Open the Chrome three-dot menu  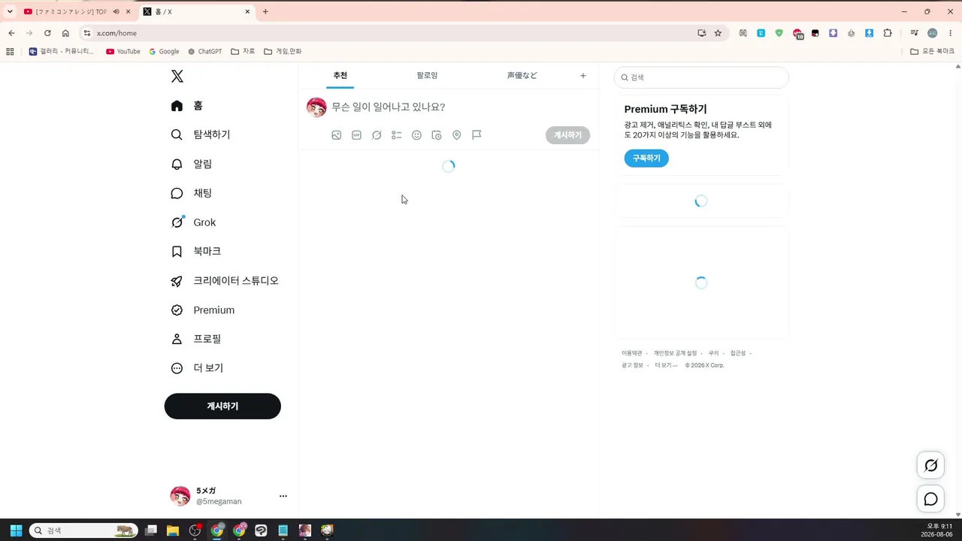(950, 33)
